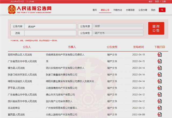Click the 公告人 column header
Viewport: 172px width, 118px height.
(x=27, y=47)
